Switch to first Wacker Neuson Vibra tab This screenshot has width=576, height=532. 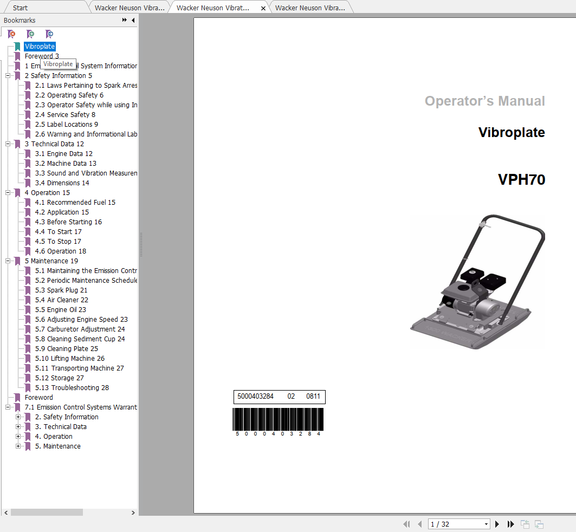[130, 8]
